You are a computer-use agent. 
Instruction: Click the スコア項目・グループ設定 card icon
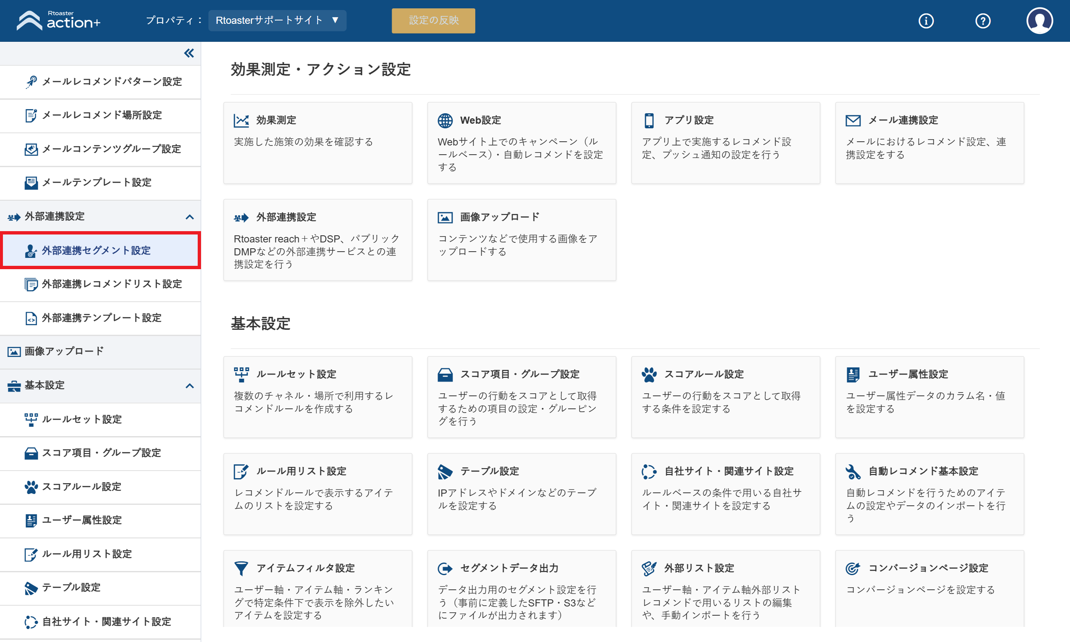click(445, 374)
